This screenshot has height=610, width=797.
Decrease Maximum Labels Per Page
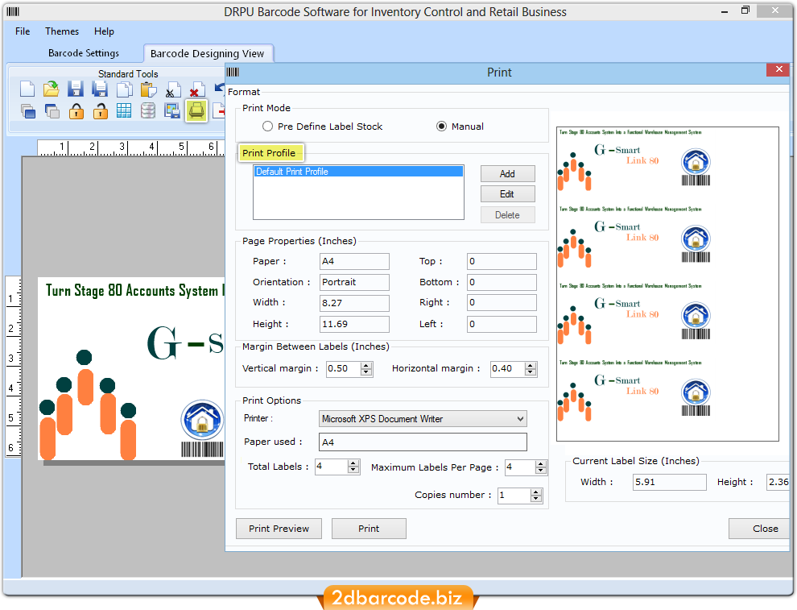pos(541,471)
